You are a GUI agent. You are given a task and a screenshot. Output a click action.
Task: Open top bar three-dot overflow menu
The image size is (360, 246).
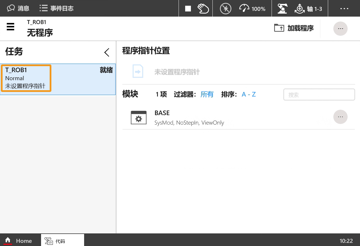coord(344,9)
